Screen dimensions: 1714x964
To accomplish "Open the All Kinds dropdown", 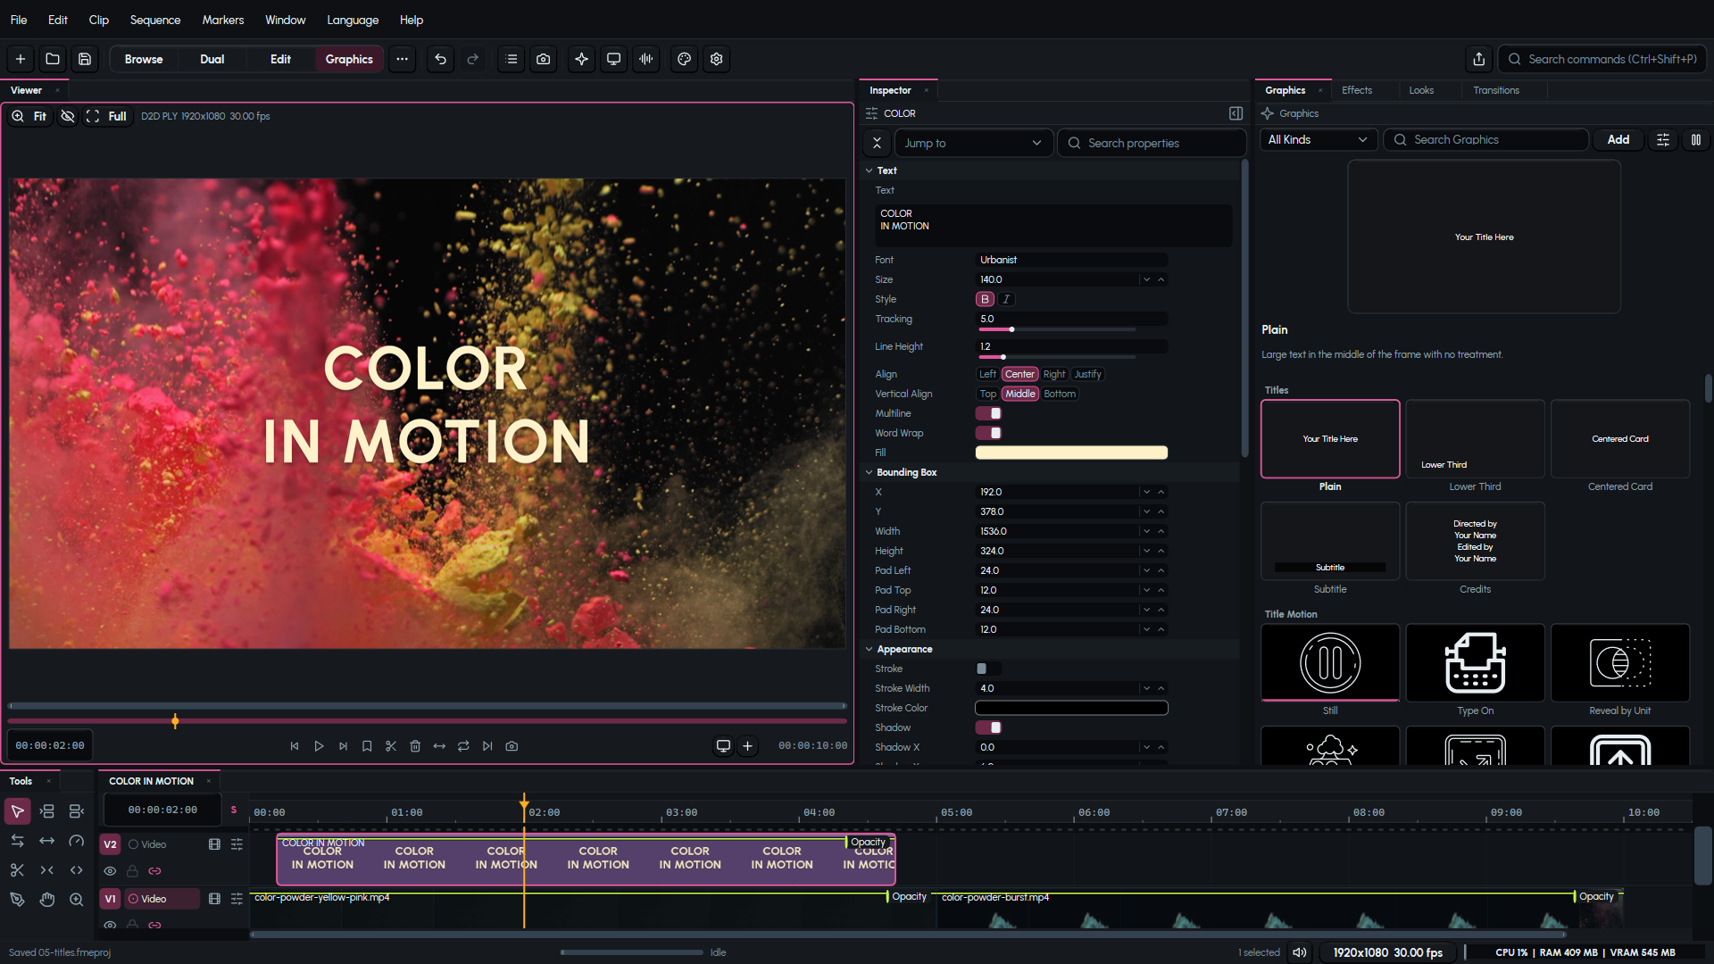I will pos(1318,140).
